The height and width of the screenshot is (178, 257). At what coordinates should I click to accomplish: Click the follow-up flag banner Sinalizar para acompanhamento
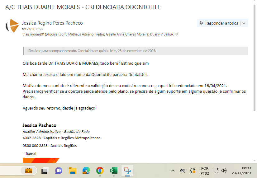[136, 51]
